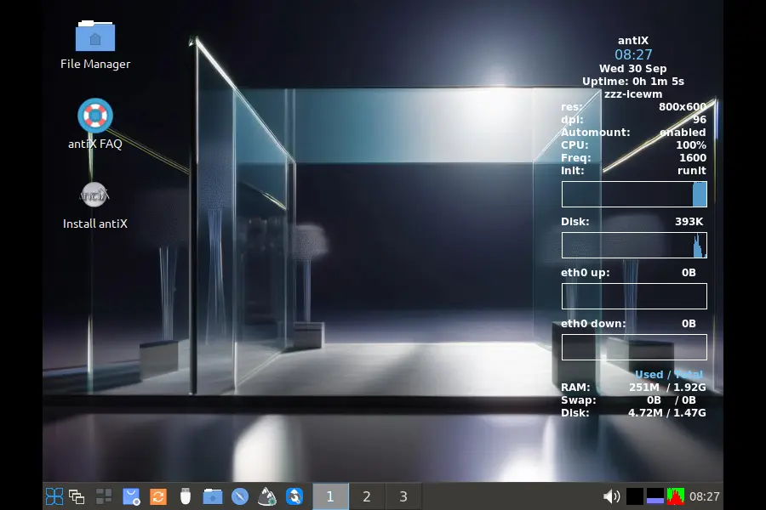766x510 pixels.
Task: Switch to workspace 3
Action: tap(403, 496)
